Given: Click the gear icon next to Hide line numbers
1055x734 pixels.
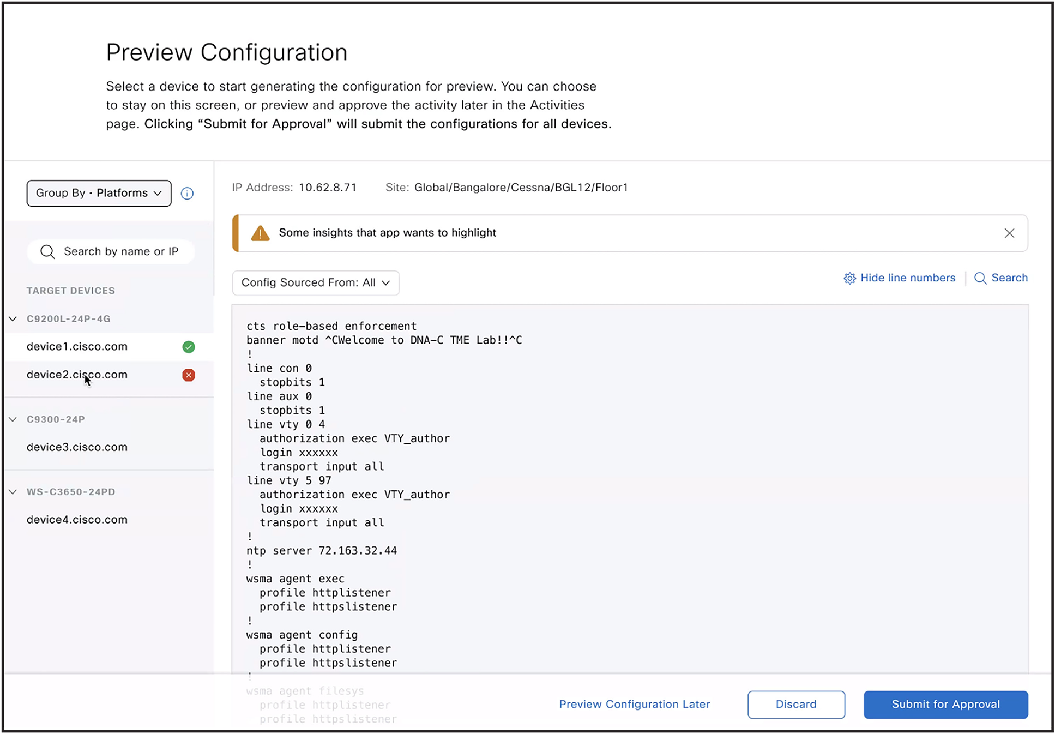Looking at the screenshot, I should click(849, 278).
